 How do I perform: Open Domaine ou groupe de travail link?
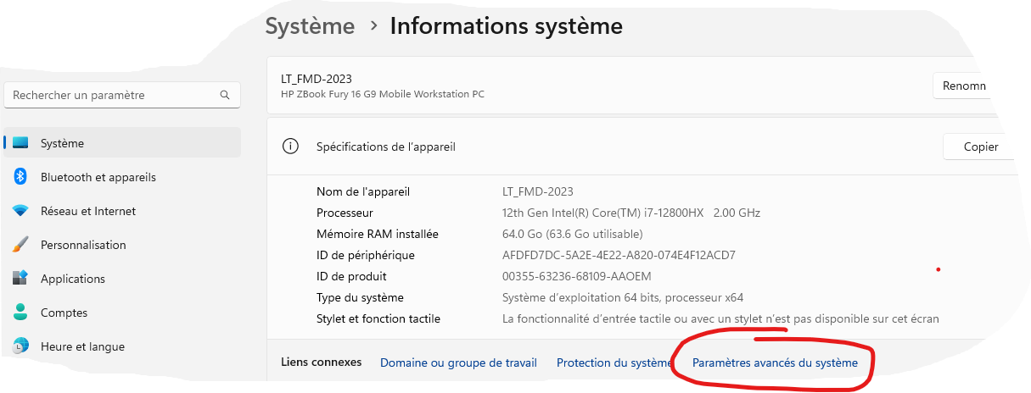pos(458,363)
